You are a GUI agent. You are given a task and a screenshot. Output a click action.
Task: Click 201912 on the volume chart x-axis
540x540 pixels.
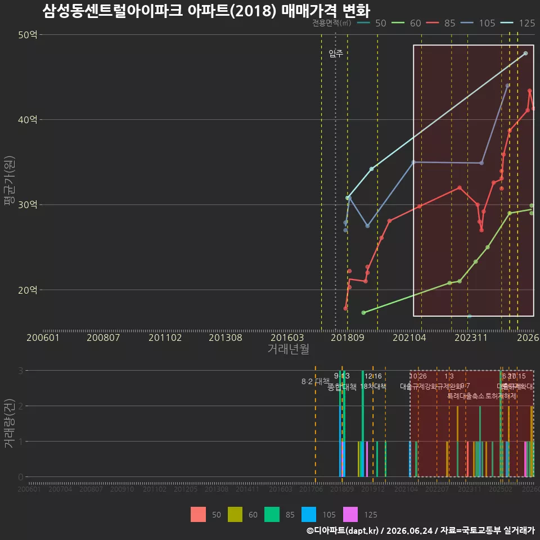[x=373, y=489]
